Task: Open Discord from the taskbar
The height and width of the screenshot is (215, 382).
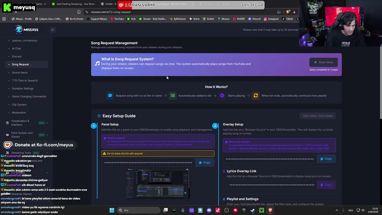Action: pos(209,210)
